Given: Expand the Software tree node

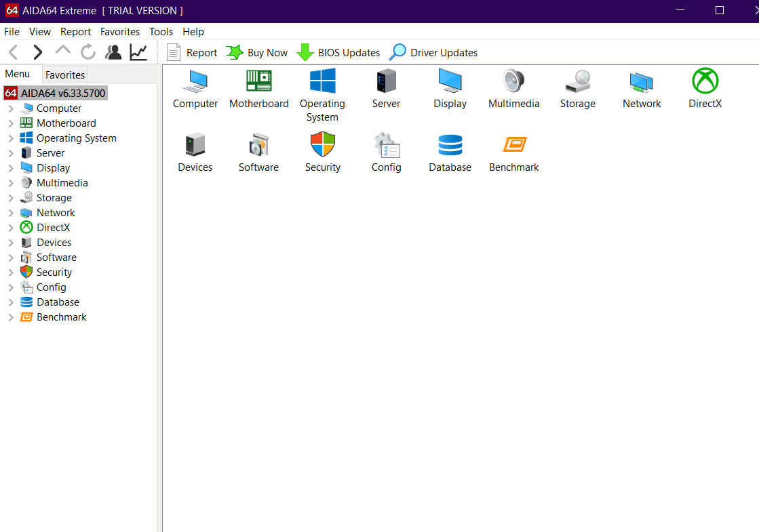Looking at the screenshot, I should click(x=11, y=258).
